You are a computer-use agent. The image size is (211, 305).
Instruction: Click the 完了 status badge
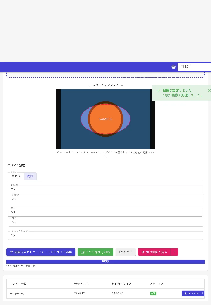pos(153,293)
